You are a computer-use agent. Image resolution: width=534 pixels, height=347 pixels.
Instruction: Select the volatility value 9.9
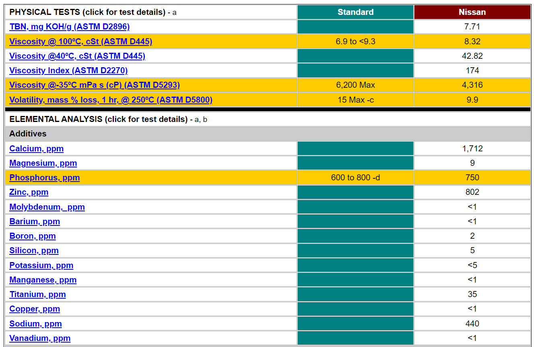(x=472, y=99)
